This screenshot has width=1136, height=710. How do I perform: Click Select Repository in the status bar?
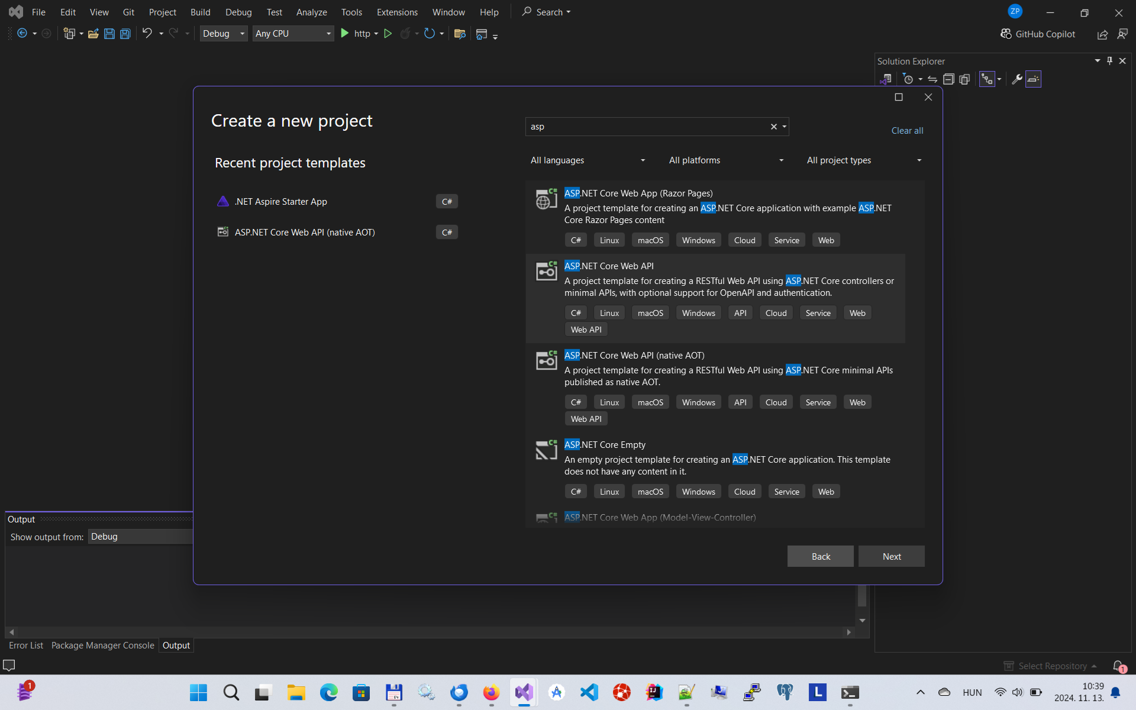pyautogui.click(x=1051, y=666)
